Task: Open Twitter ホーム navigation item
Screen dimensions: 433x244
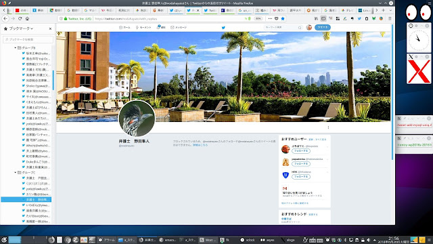Action: pos(124,27)
